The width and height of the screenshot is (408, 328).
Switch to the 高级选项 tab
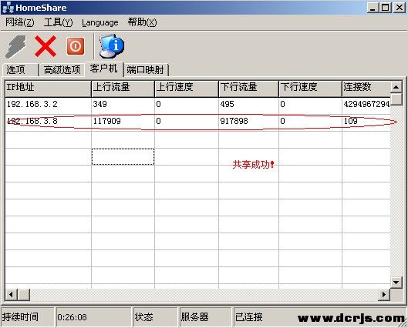click(62, 70)
